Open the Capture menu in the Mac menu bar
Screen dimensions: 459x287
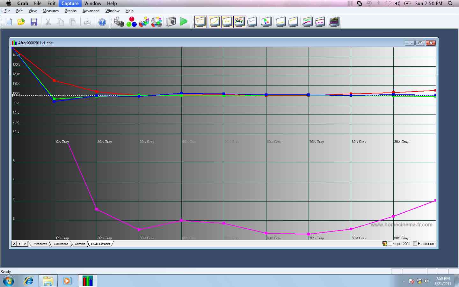[x=70, y=4]
